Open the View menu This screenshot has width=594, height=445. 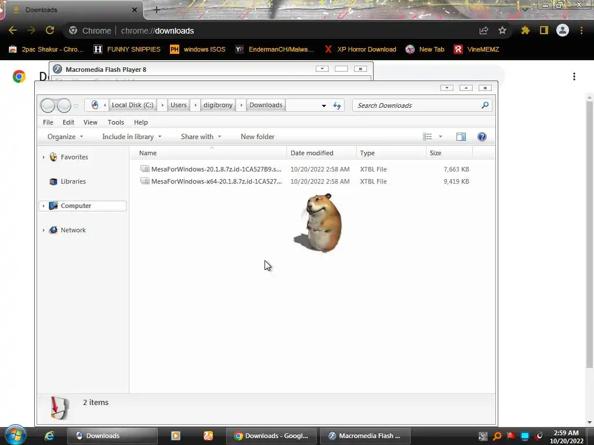click(x=90, y=122)
